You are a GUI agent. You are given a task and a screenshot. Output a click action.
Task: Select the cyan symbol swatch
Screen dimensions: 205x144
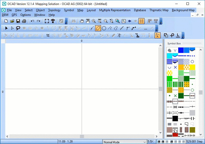point(169,56)
